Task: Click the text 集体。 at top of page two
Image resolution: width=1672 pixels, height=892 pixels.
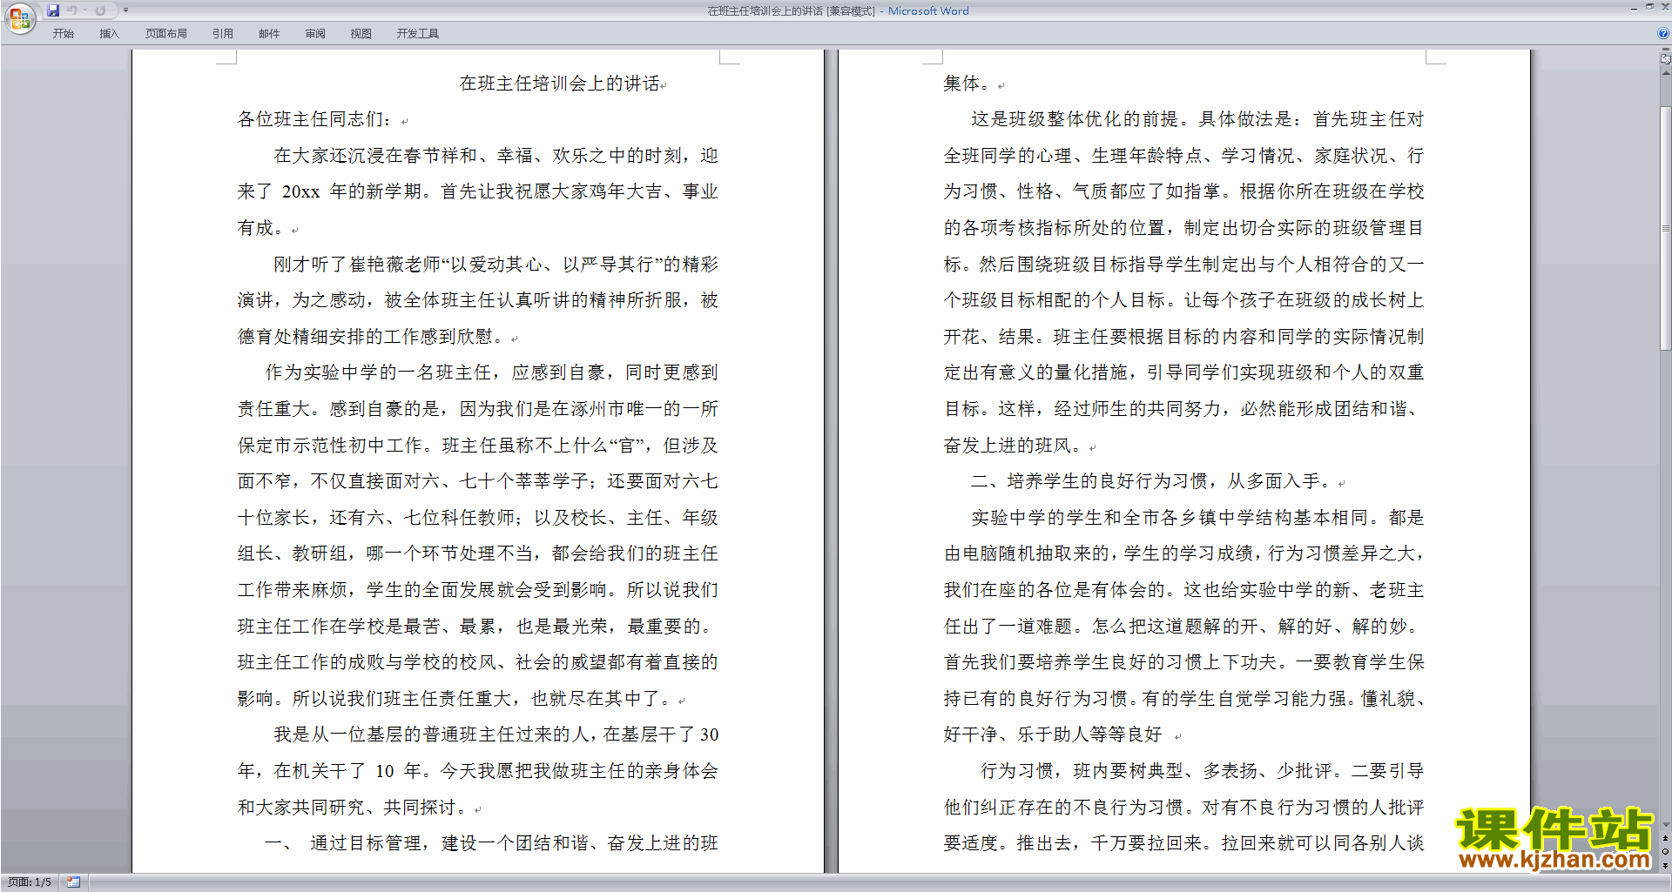Action: (x=967, y=84)
